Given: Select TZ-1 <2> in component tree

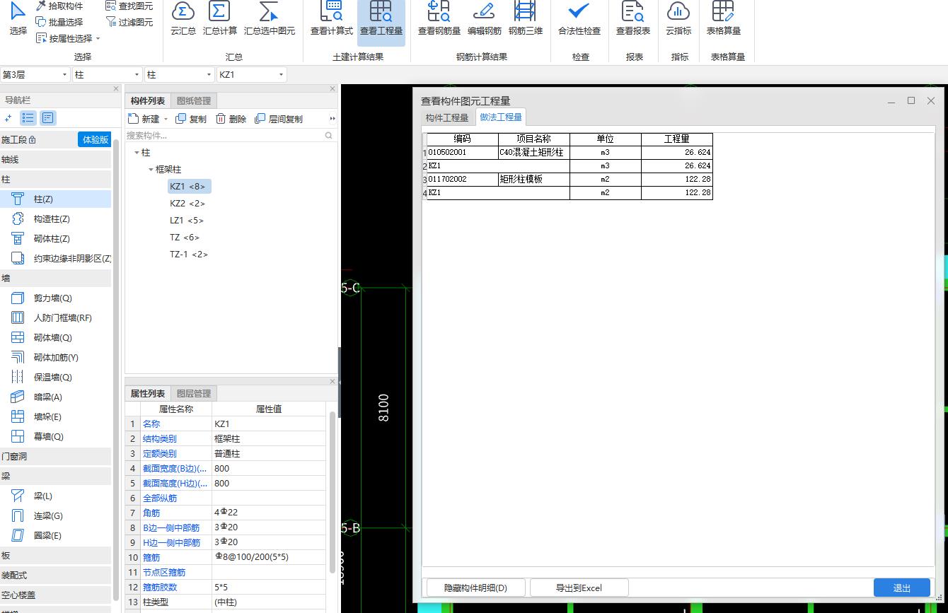Looking at the screenshot, I should click(x=189, y=255).
